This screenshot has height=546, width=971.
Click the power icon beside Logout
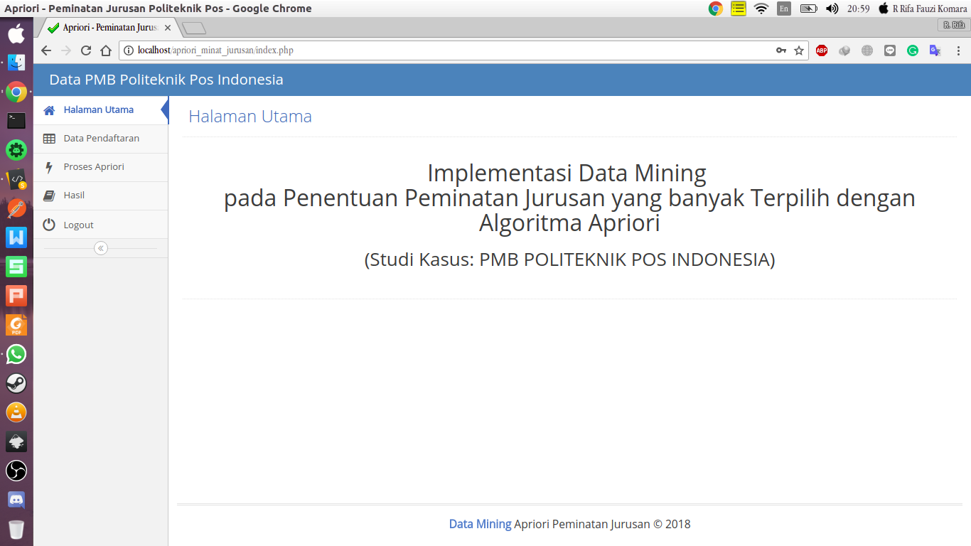coord(49,225)
